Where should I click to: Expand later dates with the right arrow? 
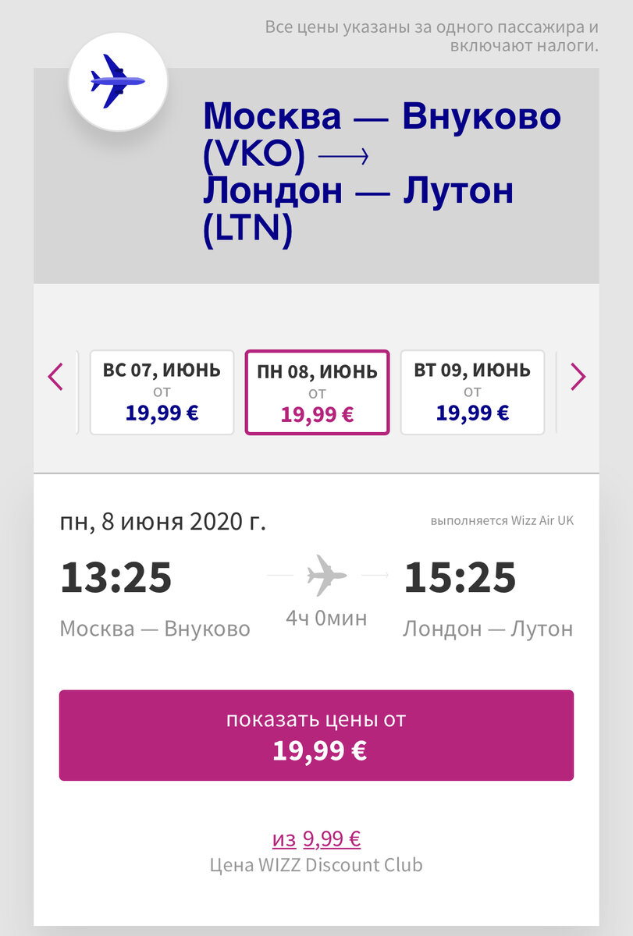(x=578, y=377)
